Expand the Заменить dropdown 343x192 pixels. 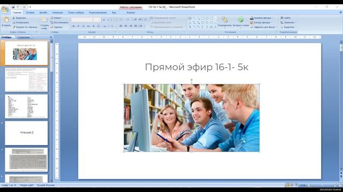[288, 22]
